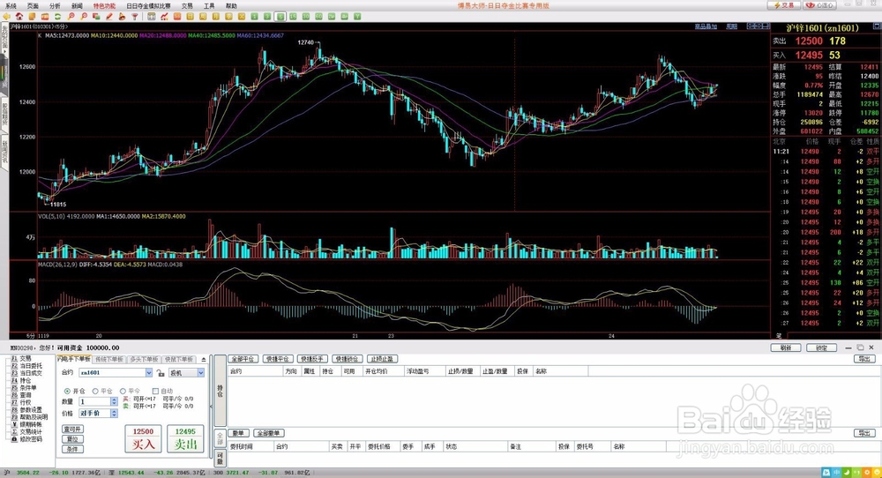Click the padlock icon beside contract field

pos(161,373)
